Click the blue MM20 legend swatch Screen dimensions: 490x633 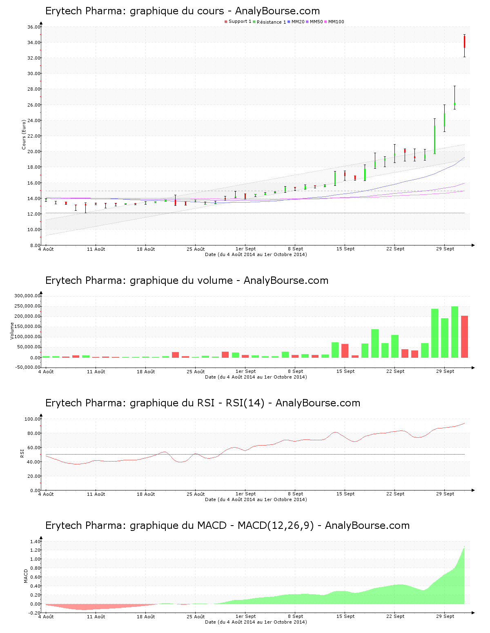coord(289,22)
